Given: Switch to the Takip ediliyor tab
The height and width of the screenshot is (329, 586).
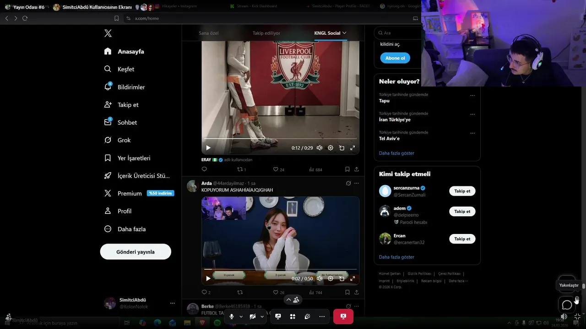Looking at the screenshot, I should pos(266,33).
